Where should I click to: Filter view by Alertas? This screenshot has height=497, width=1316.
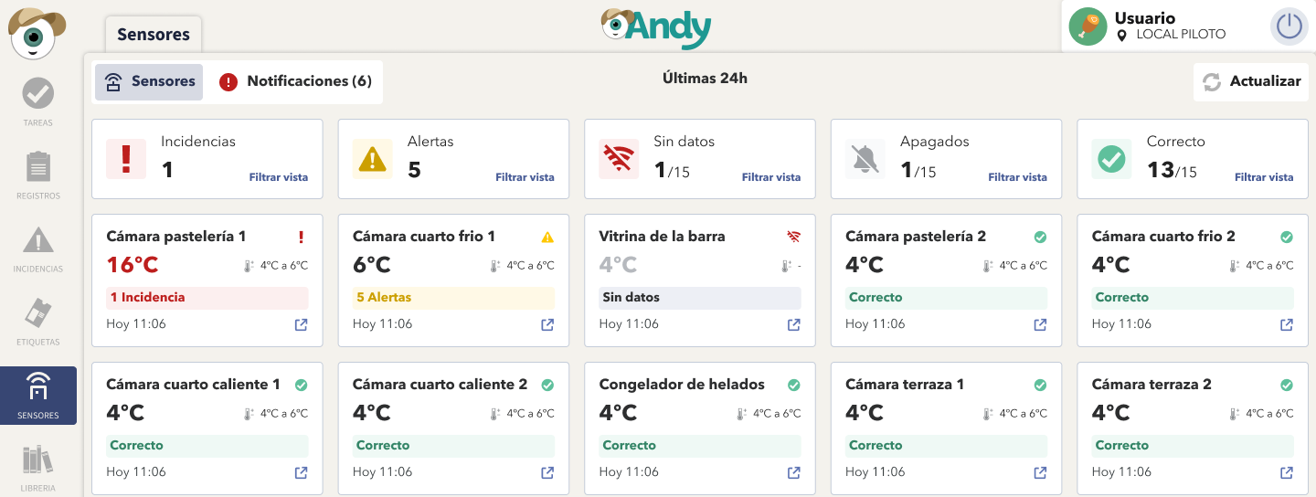tap(525, 177)
